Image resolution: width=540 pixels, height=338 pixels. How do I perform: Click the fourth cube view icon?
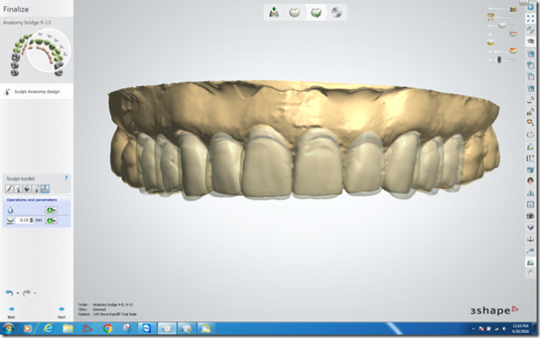[x=531, y=89]
